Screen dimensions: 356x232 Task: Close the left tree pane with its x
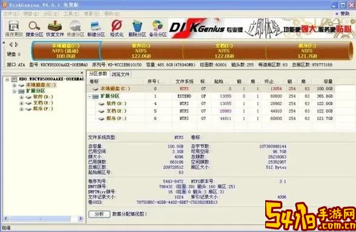(82, 72)
